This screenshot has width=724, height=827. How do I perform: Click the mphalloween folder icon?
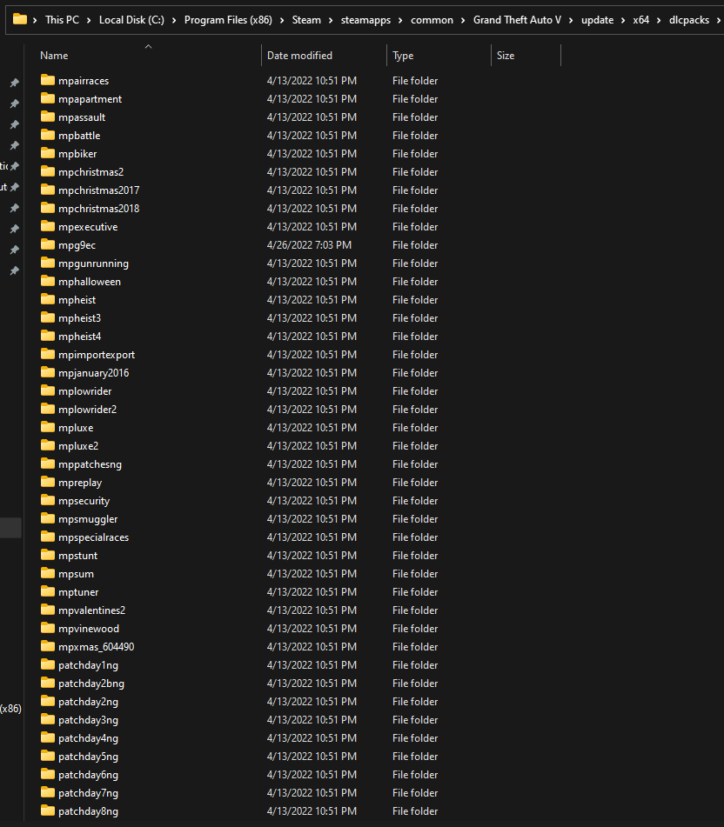click(48, 281)
